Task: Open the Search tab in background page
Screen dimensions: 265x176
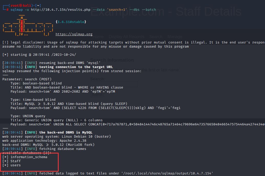Action: click(156, 37)
